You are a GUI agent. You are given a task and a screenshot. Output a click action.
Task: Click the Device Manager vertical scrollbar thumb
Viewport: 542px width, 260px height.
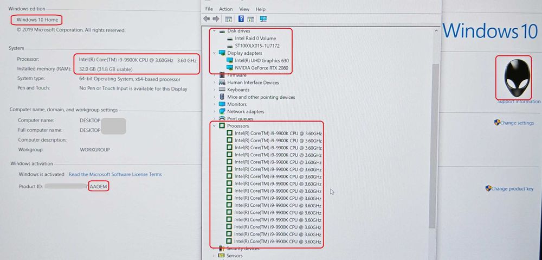pyautogui.click(x=434, y=145)
